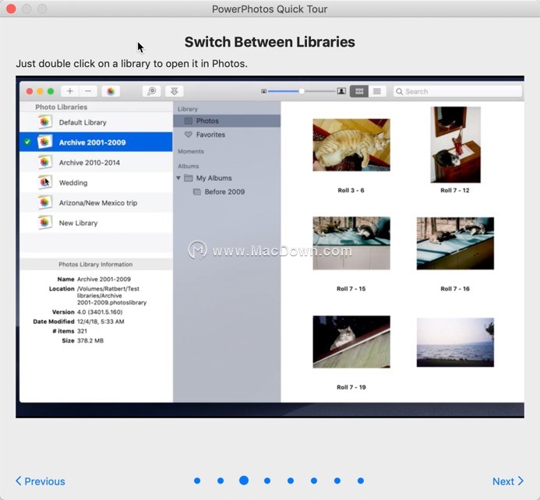
Task: Click the version value 4.0 (3401.5.160)
Action: (x=100, y=312)
